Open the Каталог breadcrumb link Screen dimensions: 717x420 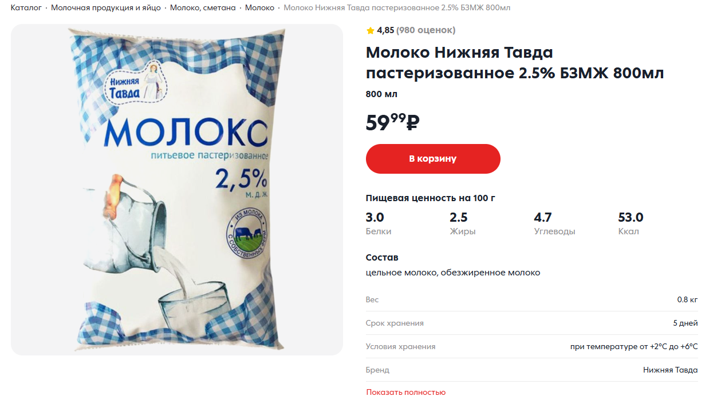26,8
